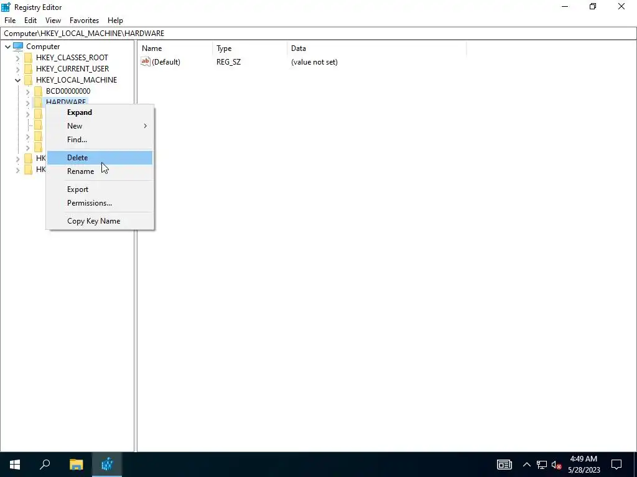Collapse the Computer tree node
The width and height of the screenshot is (637, 477).
click(7, 47)
